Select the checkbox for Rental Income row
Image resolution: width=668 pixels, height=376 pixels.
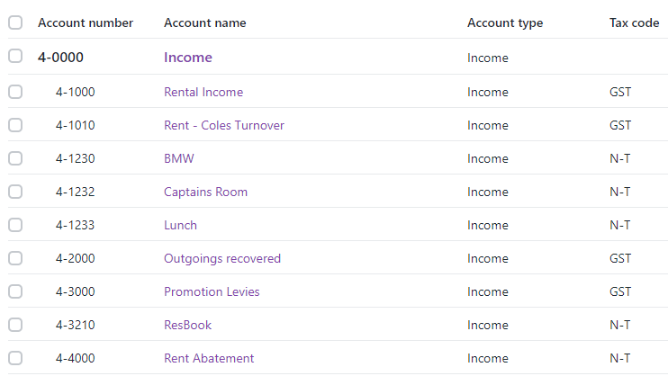click(x=15, y=92)
